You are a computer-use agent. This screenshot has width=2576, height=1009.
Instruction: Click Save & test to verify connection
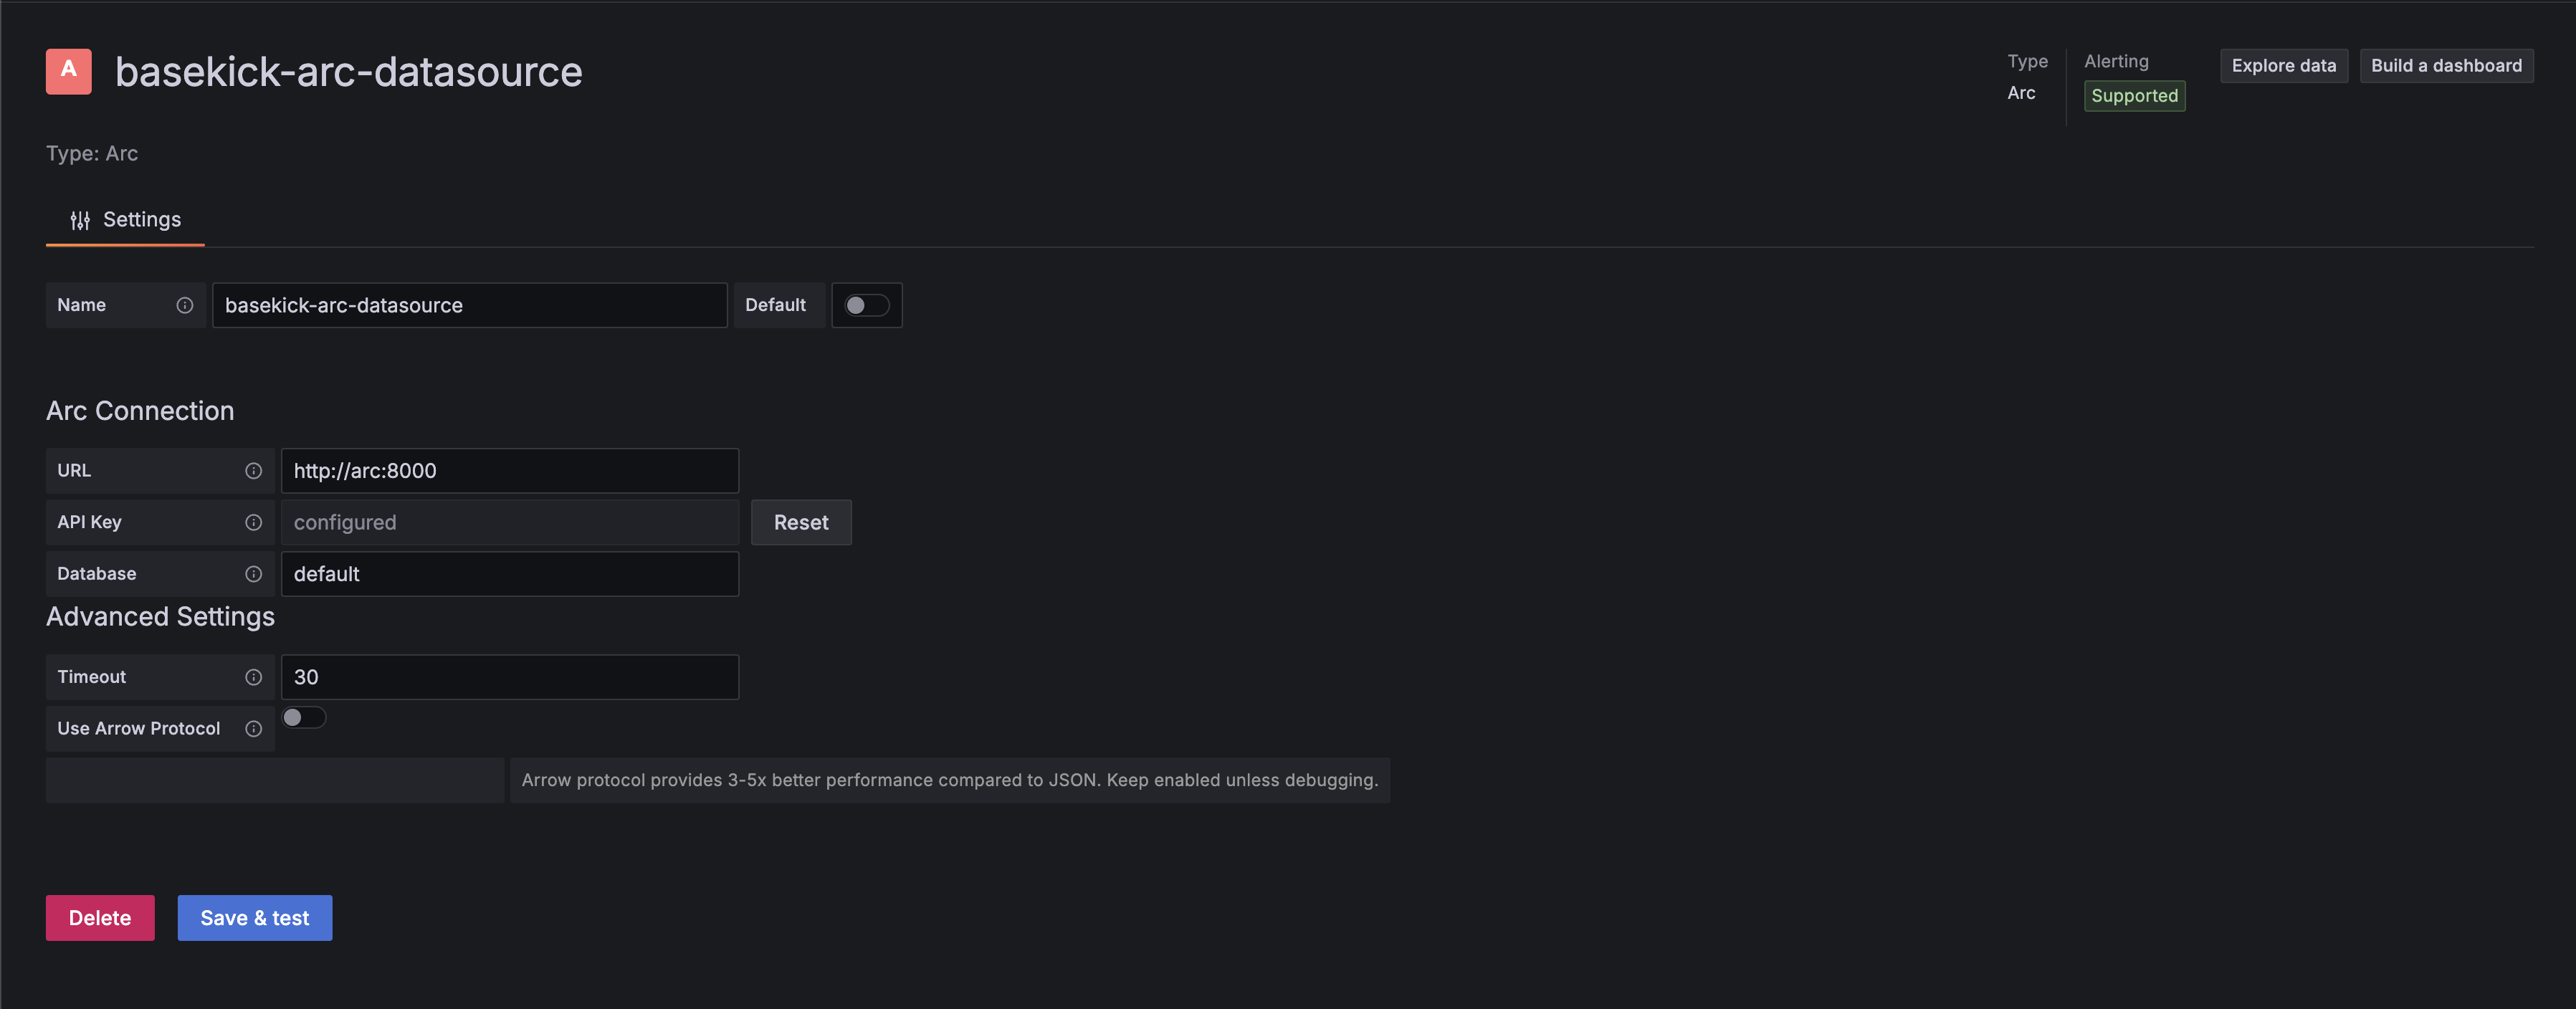pyautogui.click(x=254, y=917)
